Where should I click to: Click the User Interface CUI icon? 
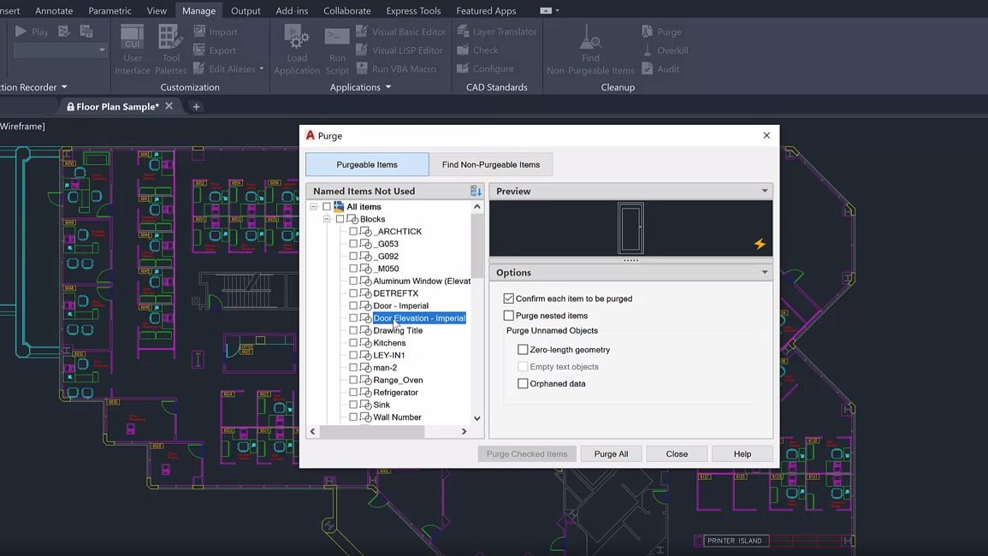point(133,38)
